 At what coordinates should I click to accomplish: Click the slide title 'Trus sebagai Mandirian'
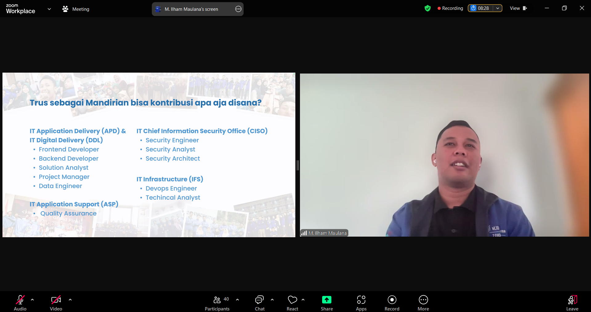pyautogui.click(x=79, y=102)
